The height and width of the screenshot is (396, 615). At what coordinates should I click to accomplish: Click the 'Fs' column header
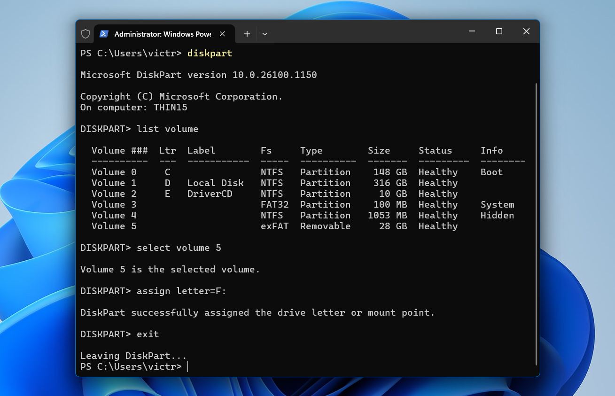pos(266,150)
